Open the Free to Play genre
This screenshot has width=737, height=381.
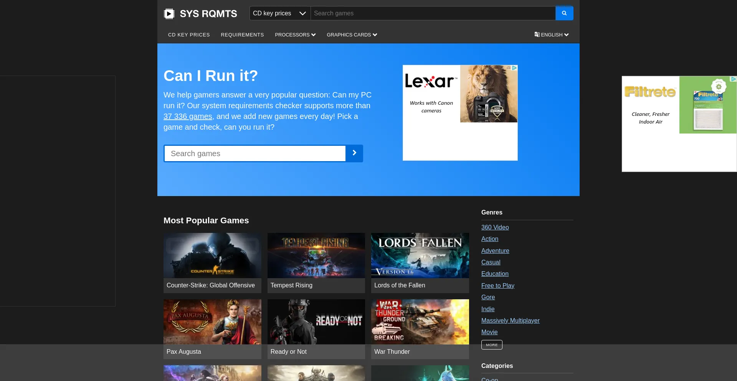pyautogui.click(x=497, y=285)
